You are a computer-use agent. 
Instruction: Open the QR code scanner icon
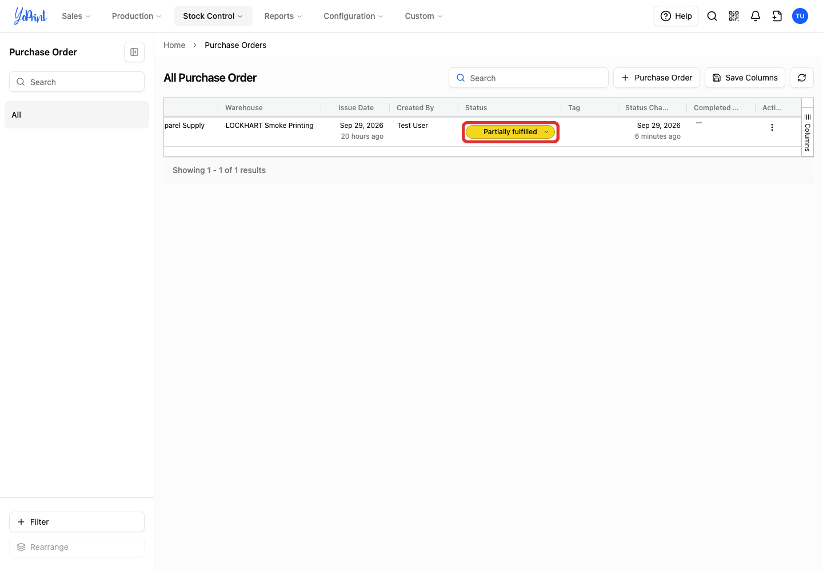(x=734, y=16)
